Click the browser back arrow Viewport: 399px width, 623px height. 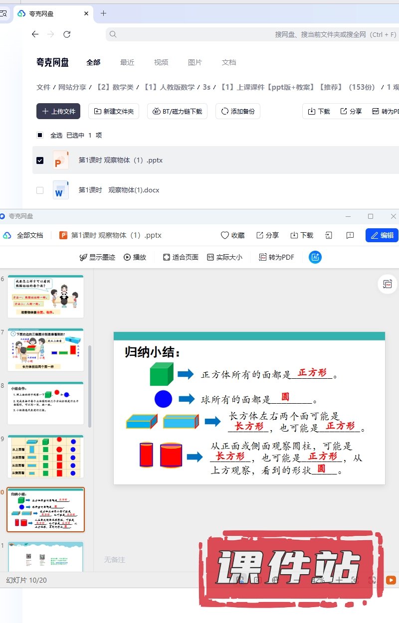tap(35, 34)
